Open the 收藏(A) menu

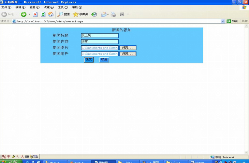[49, 7]
